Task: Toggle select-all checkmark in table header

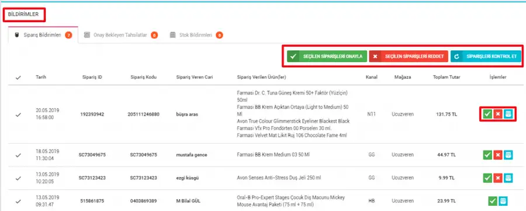Action: tap(19, 78)
